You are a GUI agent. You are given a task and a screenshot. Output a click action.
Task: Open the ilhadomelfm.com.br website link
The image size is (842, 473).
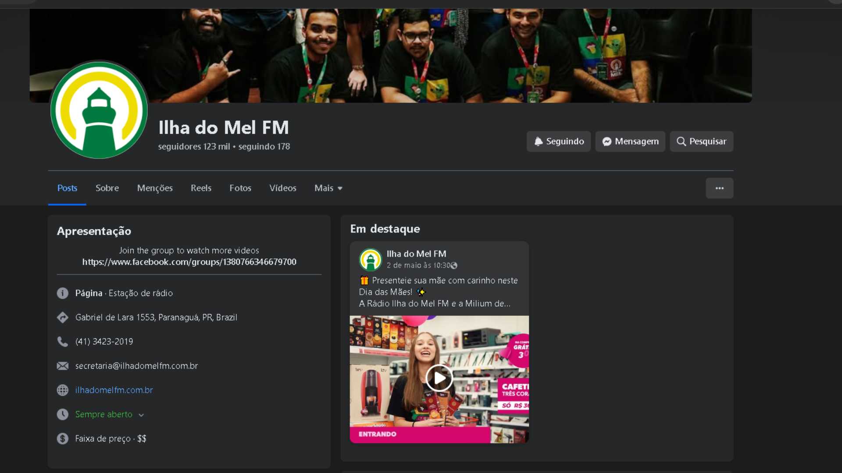(x=114, y=390)
